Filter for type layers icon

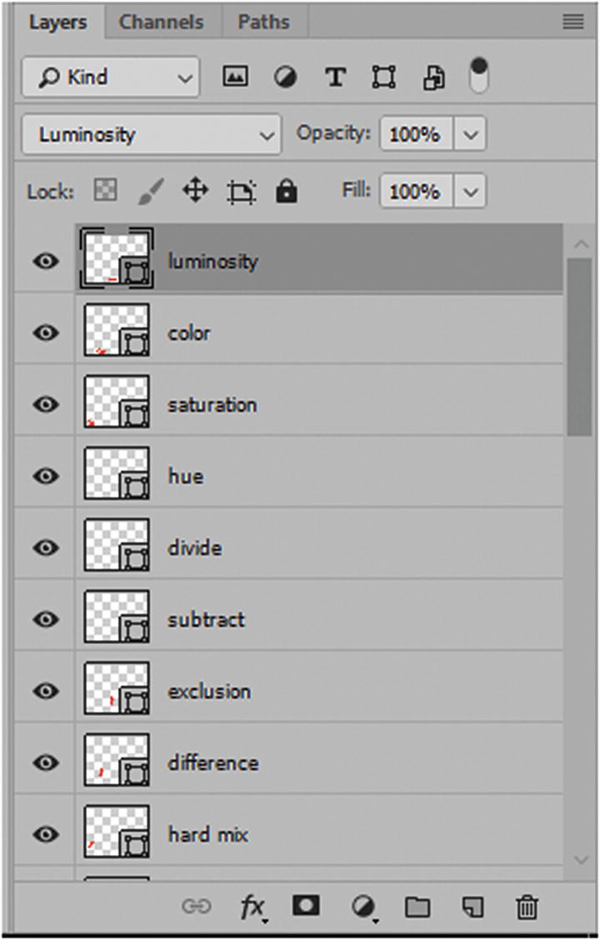335,77
